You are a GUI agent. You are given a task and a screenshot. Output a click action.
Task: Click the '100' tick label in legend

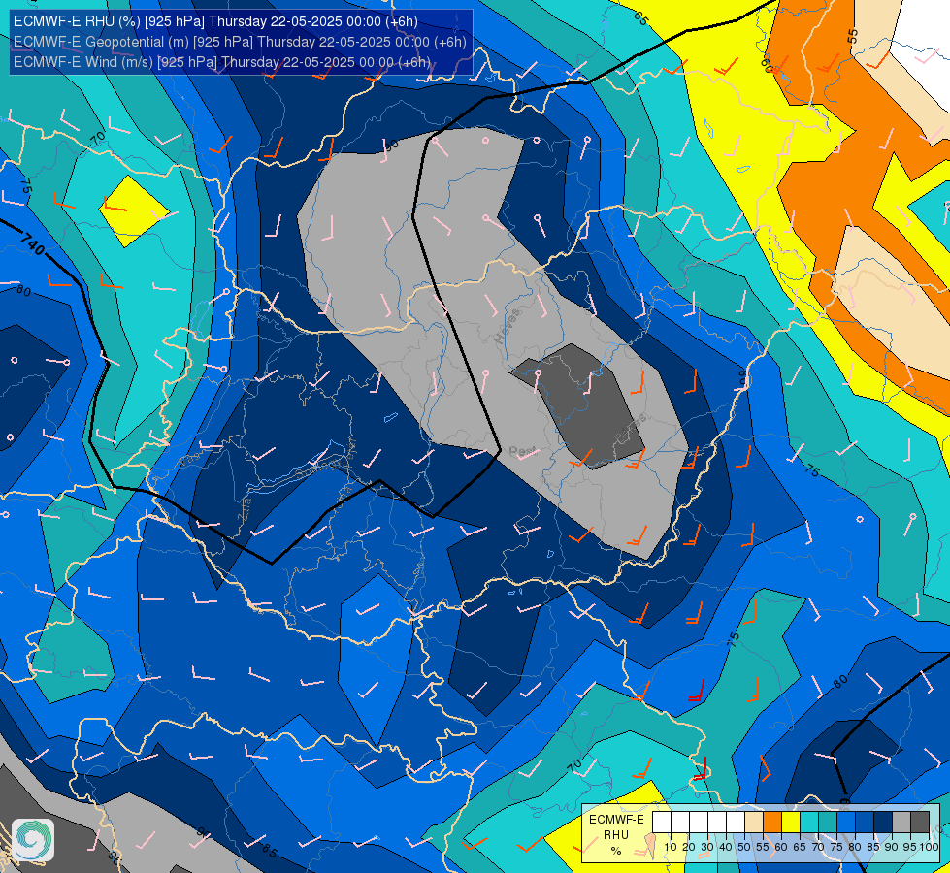(930, 847)
